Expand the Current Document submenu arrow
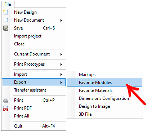Viewport: 147px width, 133px height. (61, 54)
